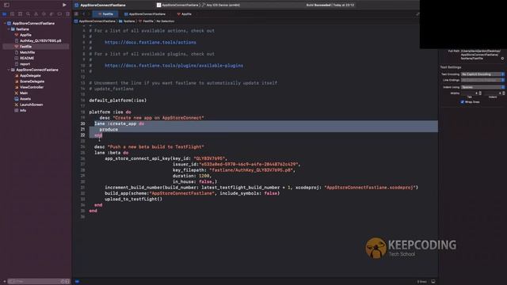Open the Line Endings dropdown
The height and width of the screenshot is (285, 507).
[482, 80]
